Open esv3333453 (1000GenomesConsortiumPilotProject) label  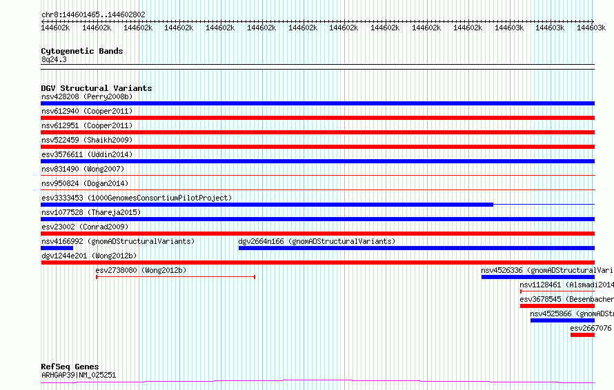click(x=137, y=198)
